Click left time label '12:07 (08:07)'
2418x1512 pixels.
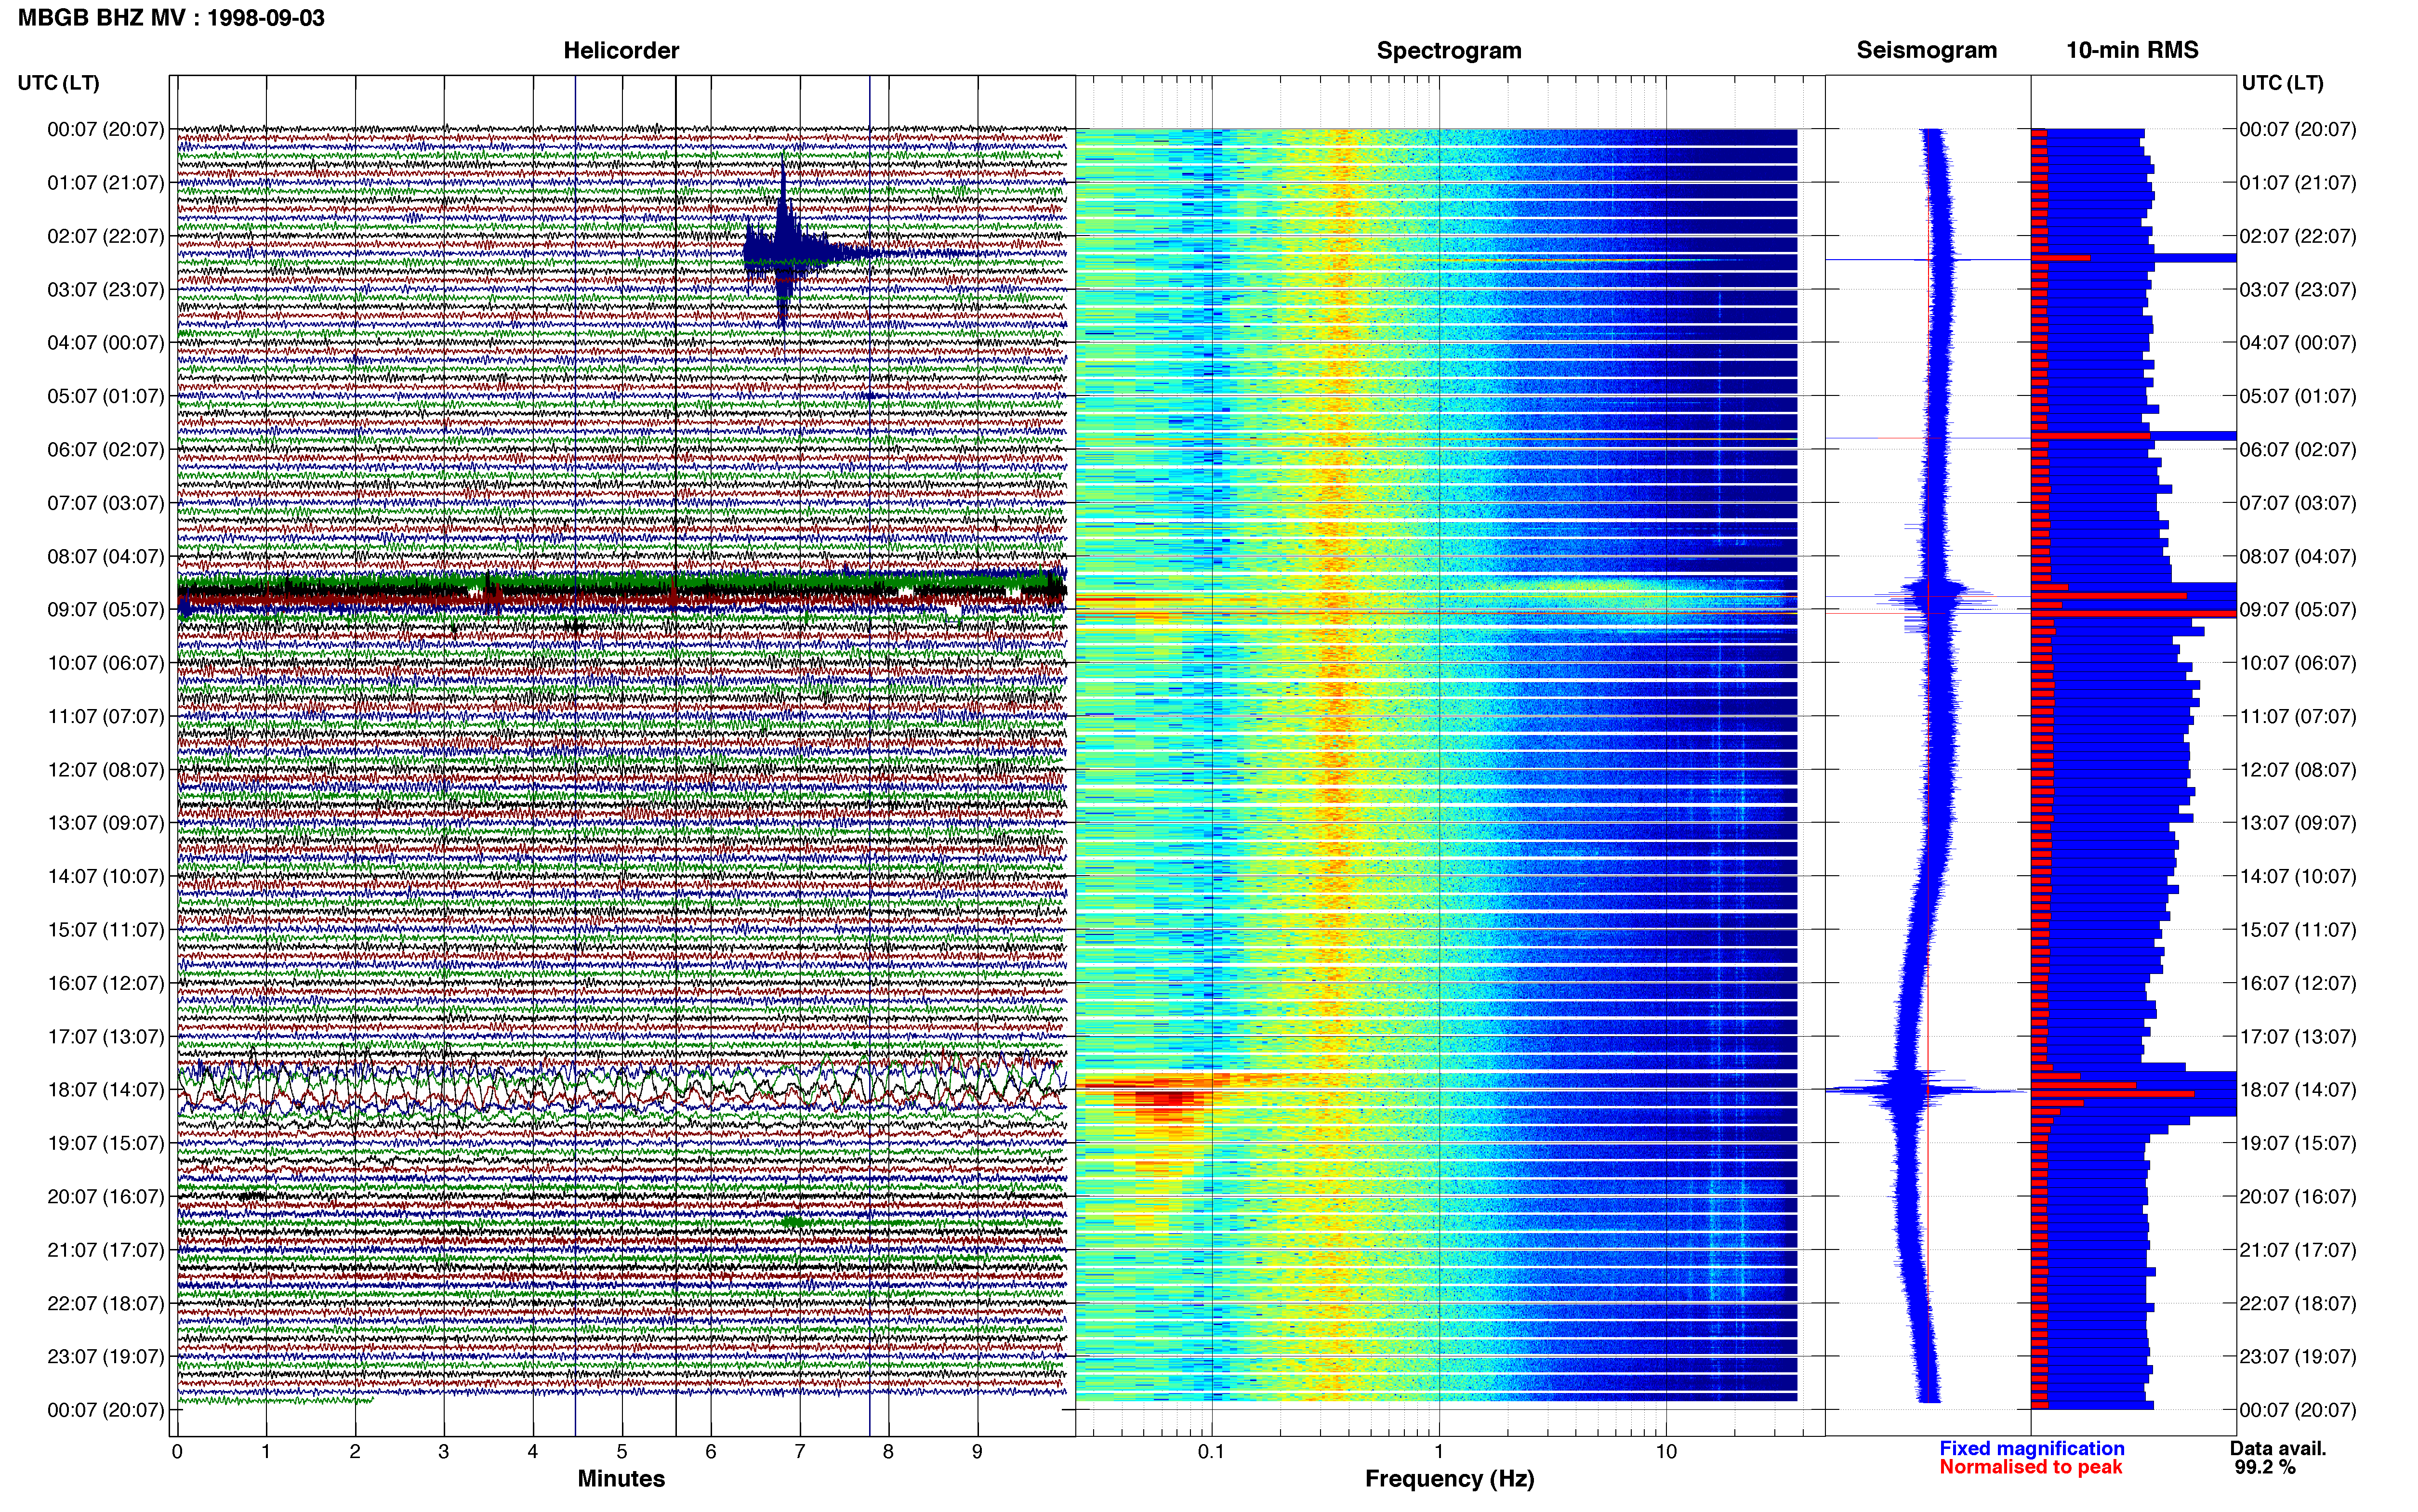[105, 770]
